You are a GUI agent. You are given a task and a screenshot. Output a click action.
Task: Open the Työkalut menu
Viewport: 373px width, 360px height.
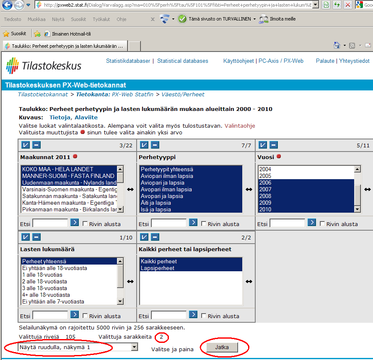101,19
